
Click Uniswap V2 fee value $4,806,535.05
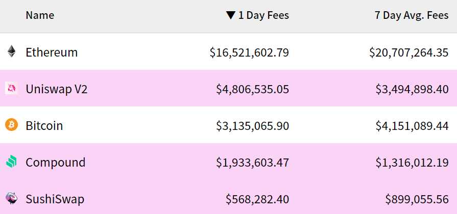click(x=252, y=89)
